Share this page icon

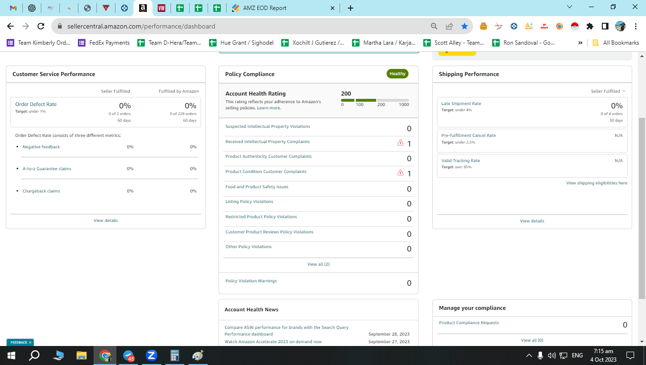click(x=449, y=26)
